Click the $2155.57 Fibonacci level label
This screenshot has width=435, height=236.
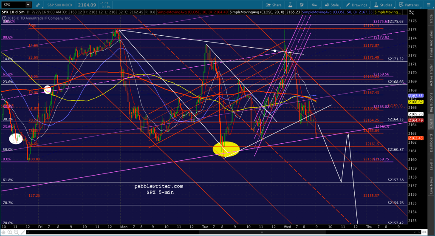371,196
